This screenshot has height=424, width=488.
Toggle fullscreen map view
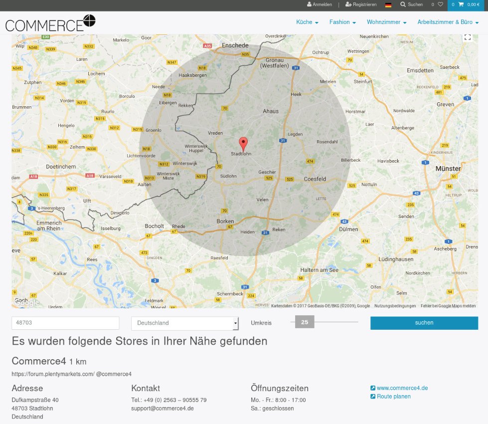tap(468, 37)
